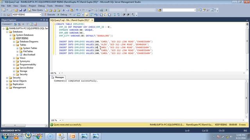Viewport: 250px width, 140px height.
Task: Open Query Options toolbar icon
Action: point(83,14)
